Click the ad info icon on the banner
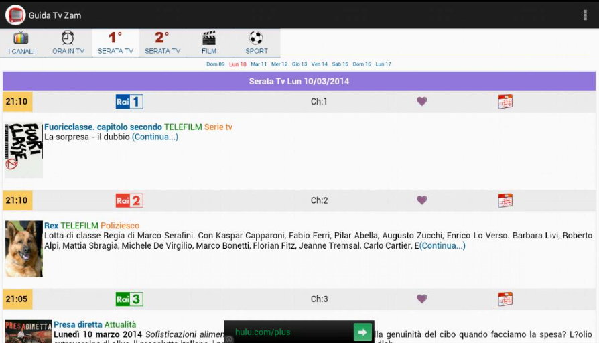 point(229,339)
